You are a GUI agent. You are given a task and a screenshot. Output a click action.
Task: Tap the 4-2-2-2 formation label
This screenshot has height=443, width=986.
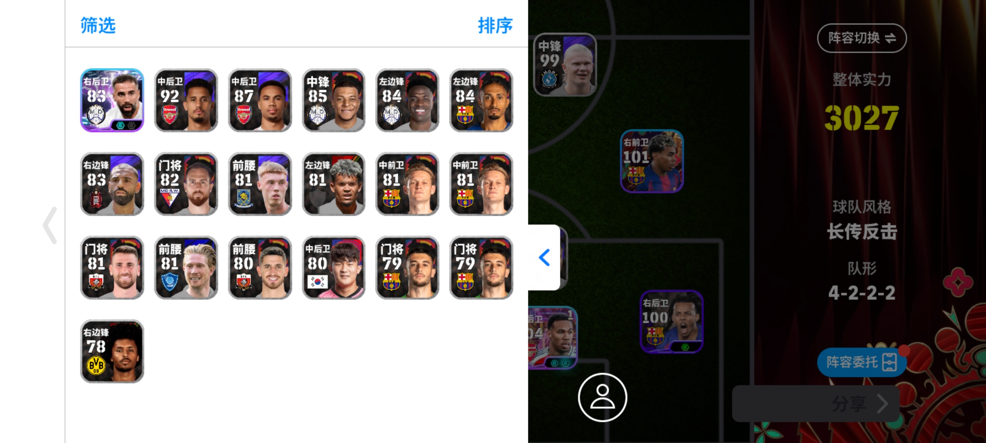click(862, 293)
